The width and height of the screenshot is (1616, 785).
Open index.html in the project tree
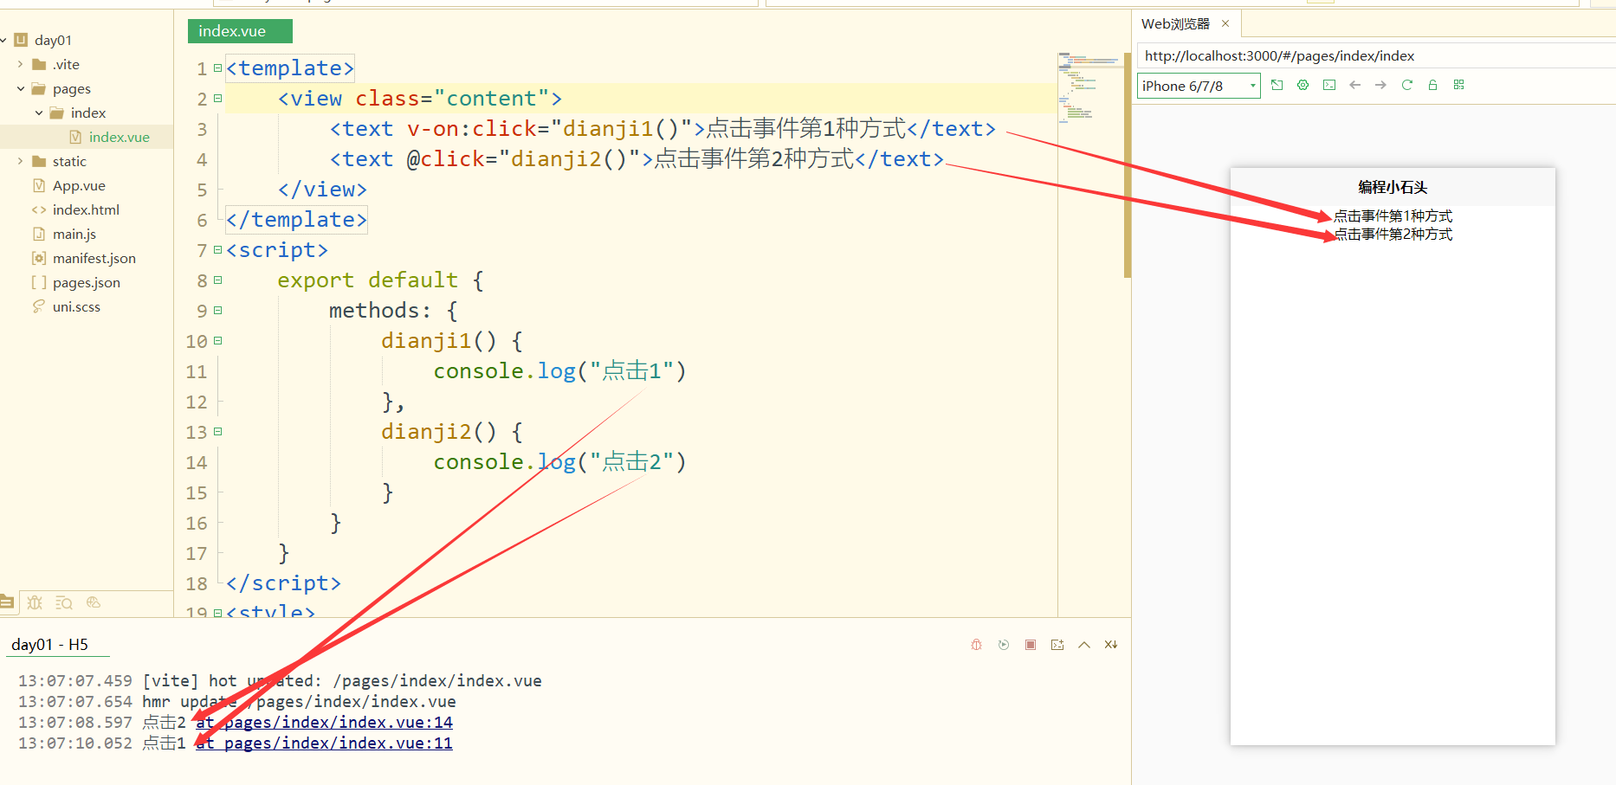point(86,209)
